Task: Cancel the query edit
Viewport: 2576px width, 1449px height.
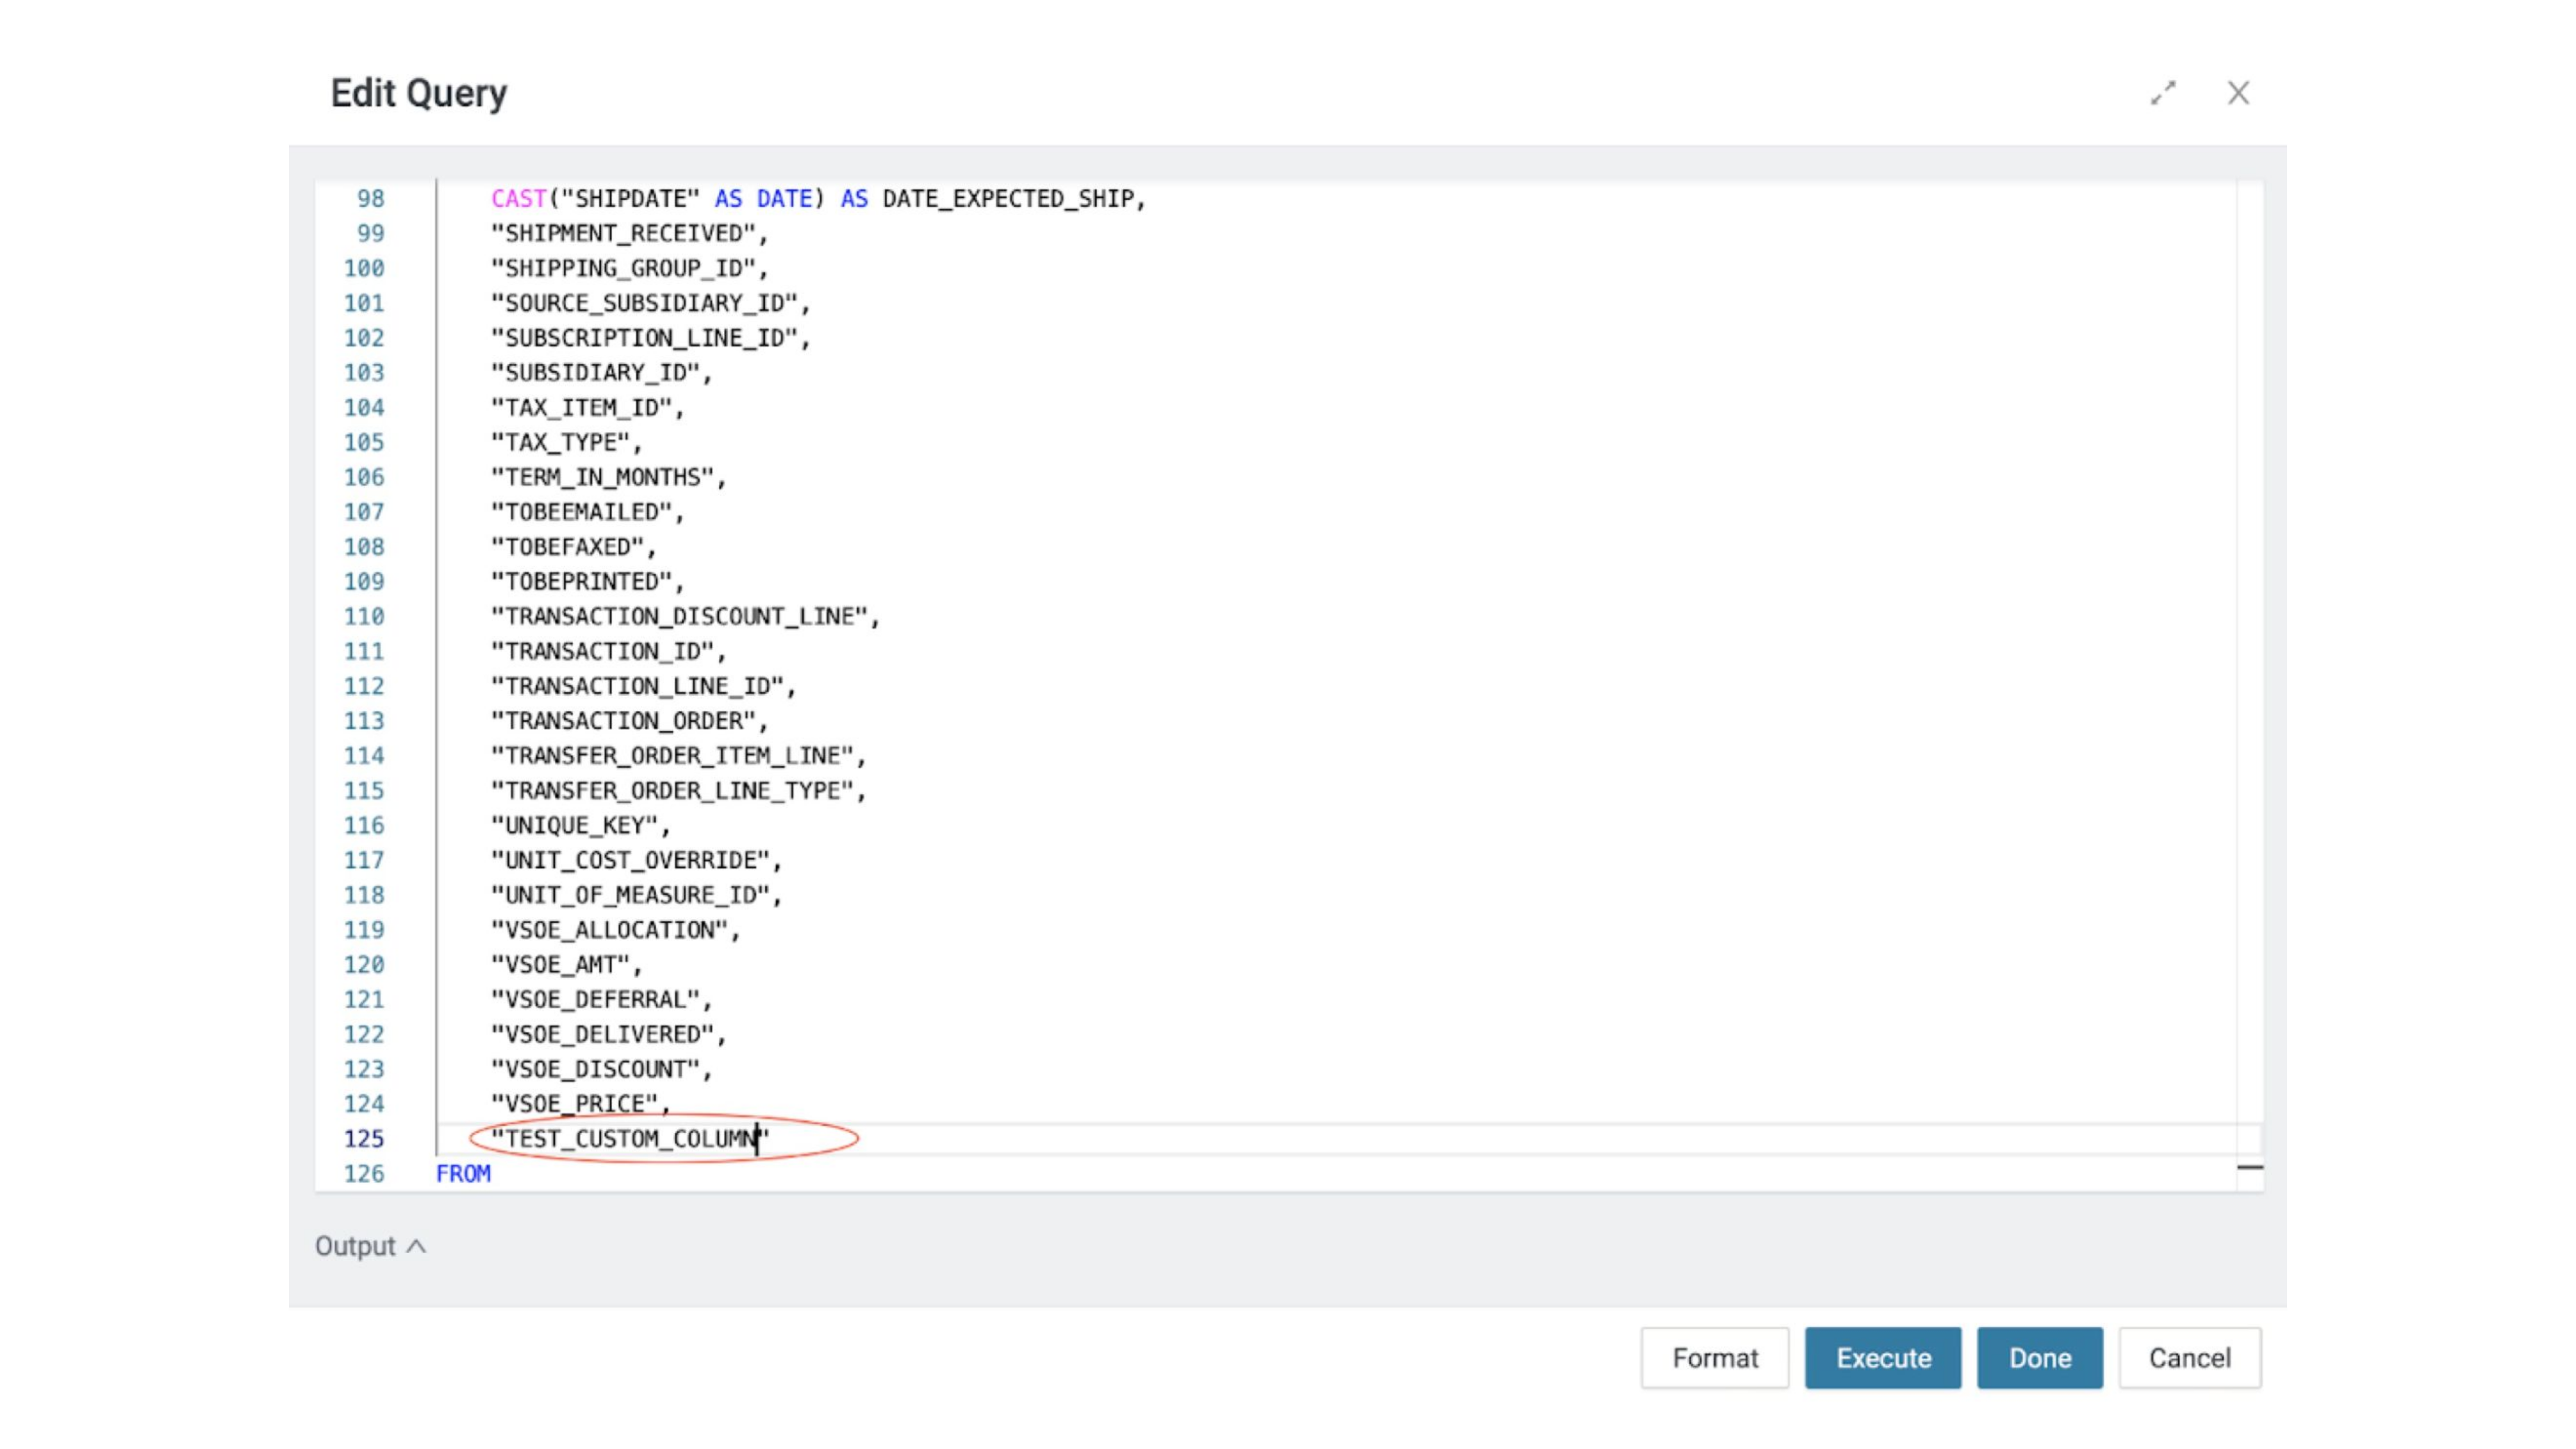Action: point(2189,1358)
